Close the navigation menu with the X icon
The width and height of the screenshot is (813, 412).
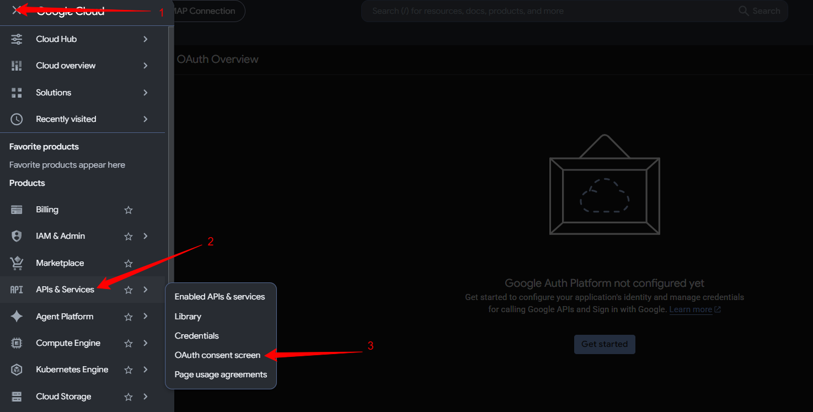point(17,10)
